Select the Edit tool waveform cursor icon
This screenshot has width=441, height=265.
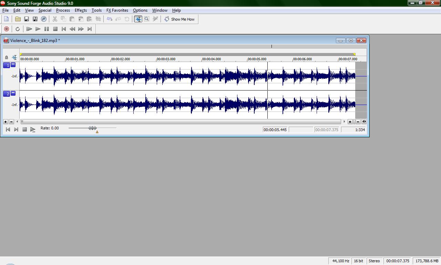pos(138,19)
